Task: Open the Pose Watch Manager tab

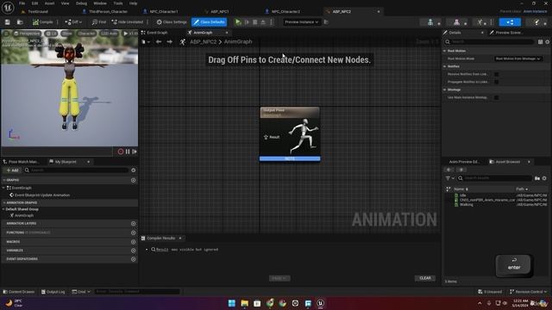Action: [x=21, y=162]
